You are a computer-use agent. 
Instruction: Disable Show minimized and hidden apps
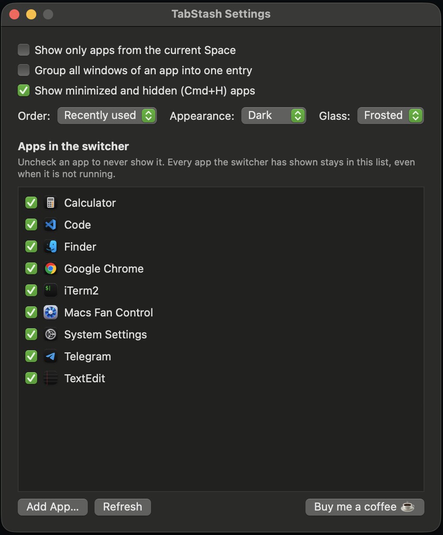tap(23, 90)
